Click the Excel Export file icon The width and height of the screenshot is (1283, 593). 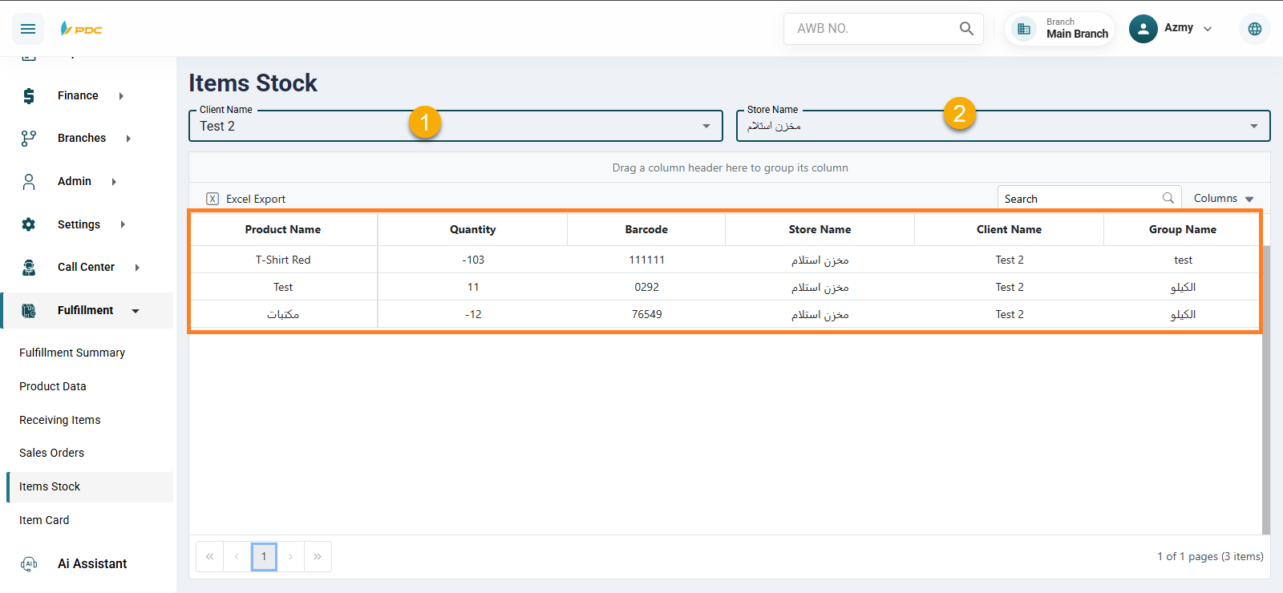pos(212,199)
